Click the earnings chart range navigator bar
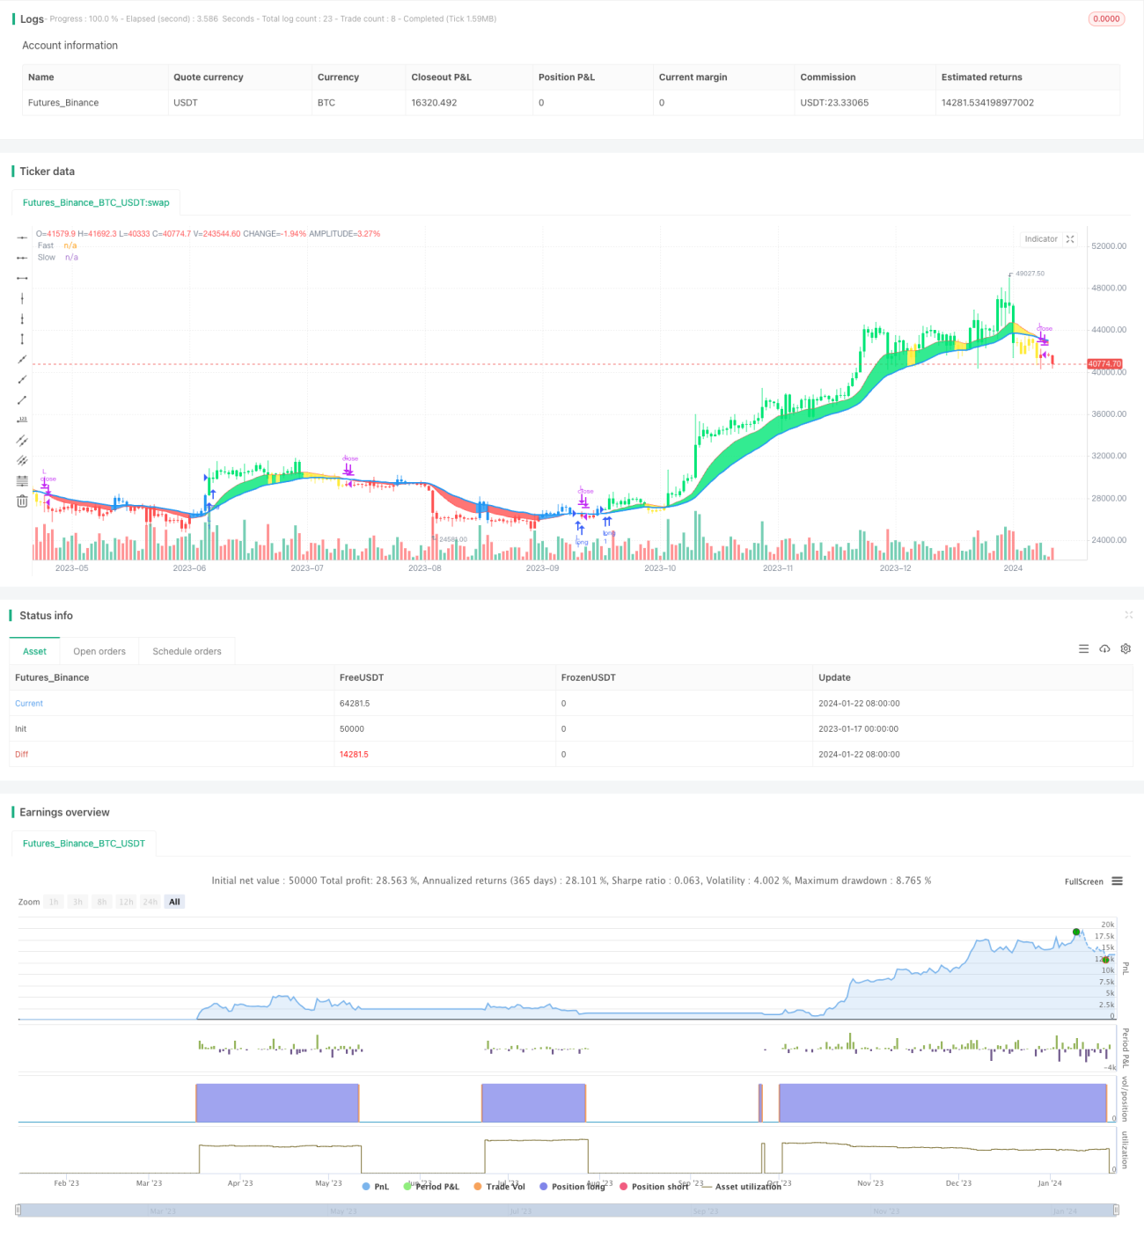This screenshot has height=1236, width=1144. click(x=567, y=1210)
